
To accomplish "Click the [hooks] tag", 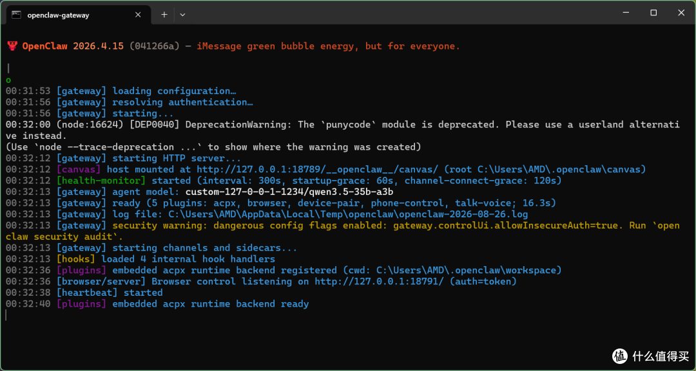I will (76, 259).
